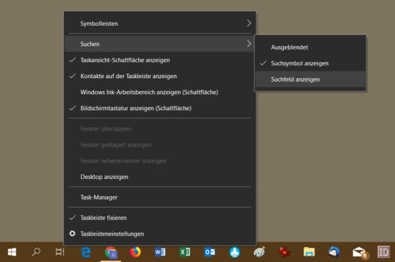The image size is (395, 262).
Task: Expand the Suchen submenu arrow
Action: click(249, 44)
